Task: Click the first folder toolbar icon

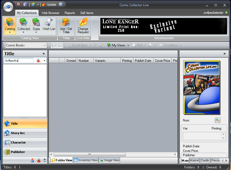Action: (x=54, y=45)
